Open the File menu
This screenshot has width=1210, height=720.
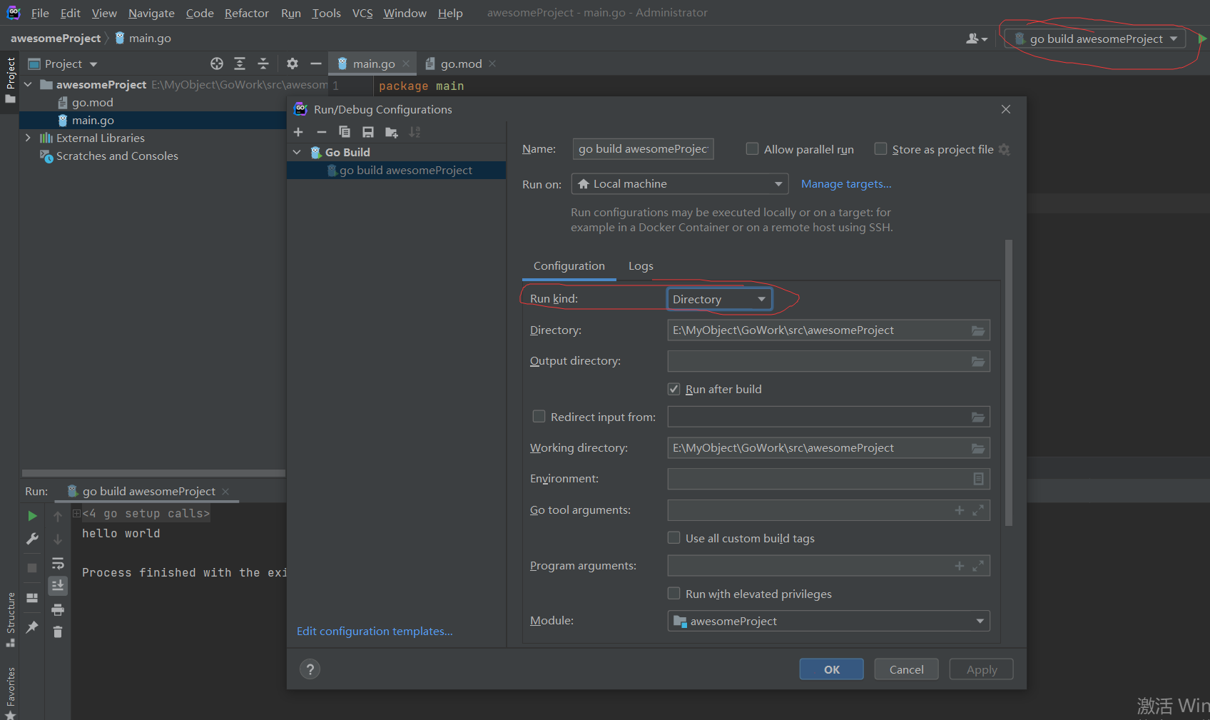40,13
